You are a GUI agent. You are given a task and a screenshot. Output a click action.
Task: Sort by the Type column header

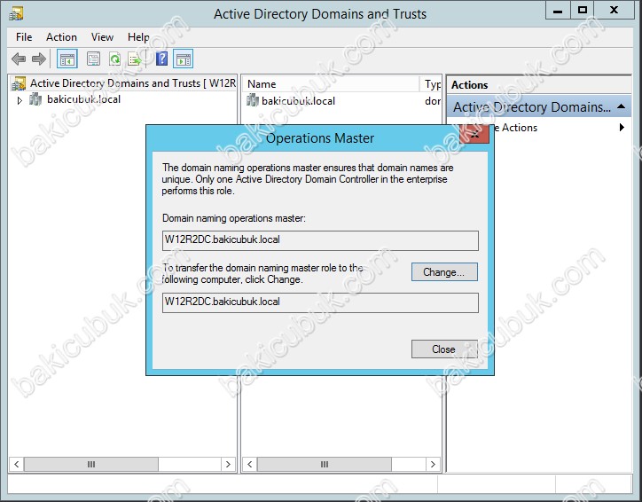431,84
